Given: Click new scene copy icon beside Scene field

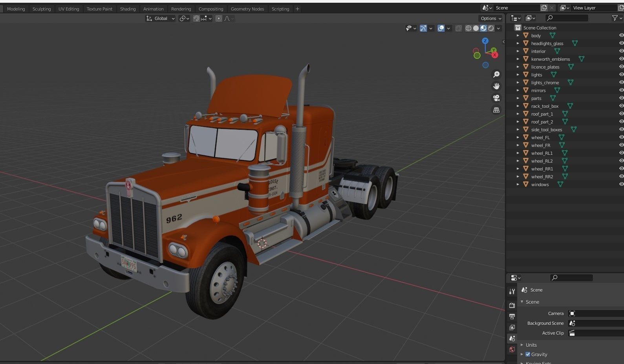Looking at the screenshot, I should coord(544,8).
